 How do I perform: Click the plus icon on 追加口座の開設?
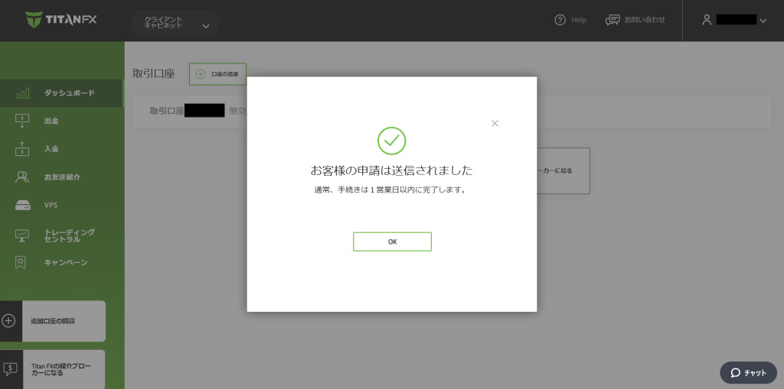click(x=8, y=320)
